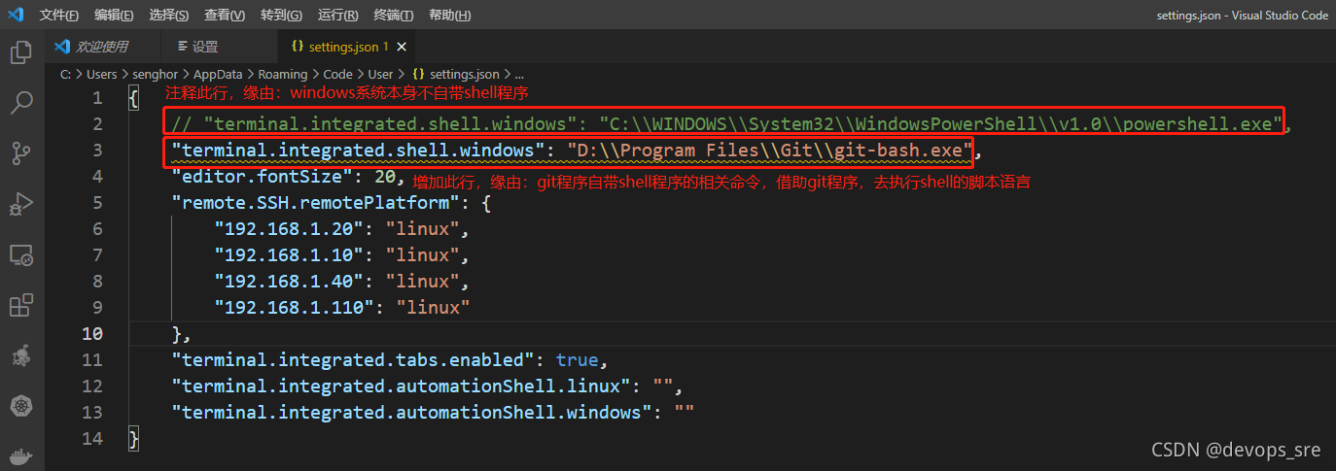The image size is (1336, 471).
Task: Open the 运行(R) menu
Action: click(337, 16)
